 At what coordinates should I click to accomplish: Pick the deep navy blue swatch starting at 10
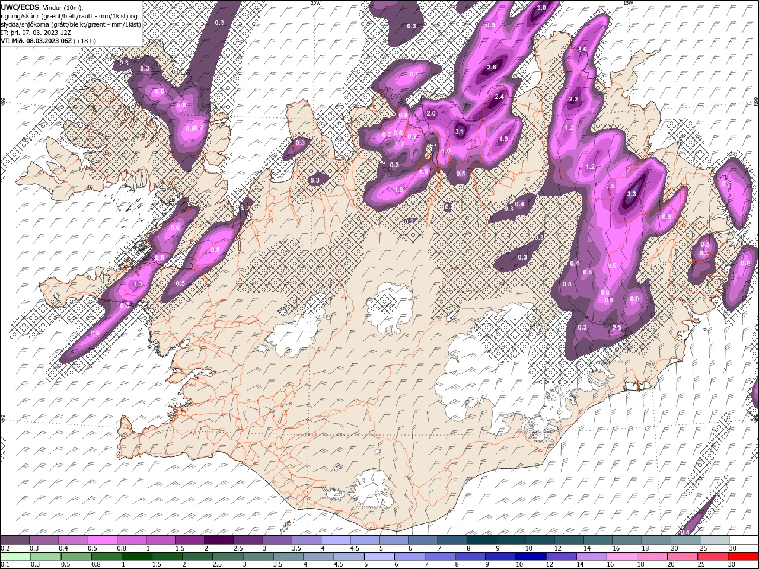[530, 556]
